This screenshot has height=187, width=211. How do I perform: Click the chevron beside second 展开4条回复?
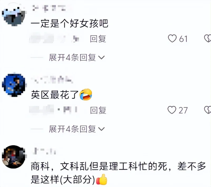102,129
